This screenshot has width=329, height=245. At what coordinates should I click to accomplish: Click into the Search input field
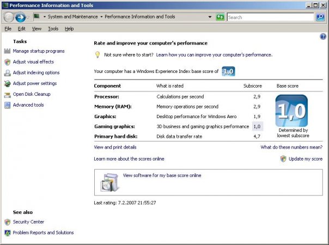[x=270, y=17]
